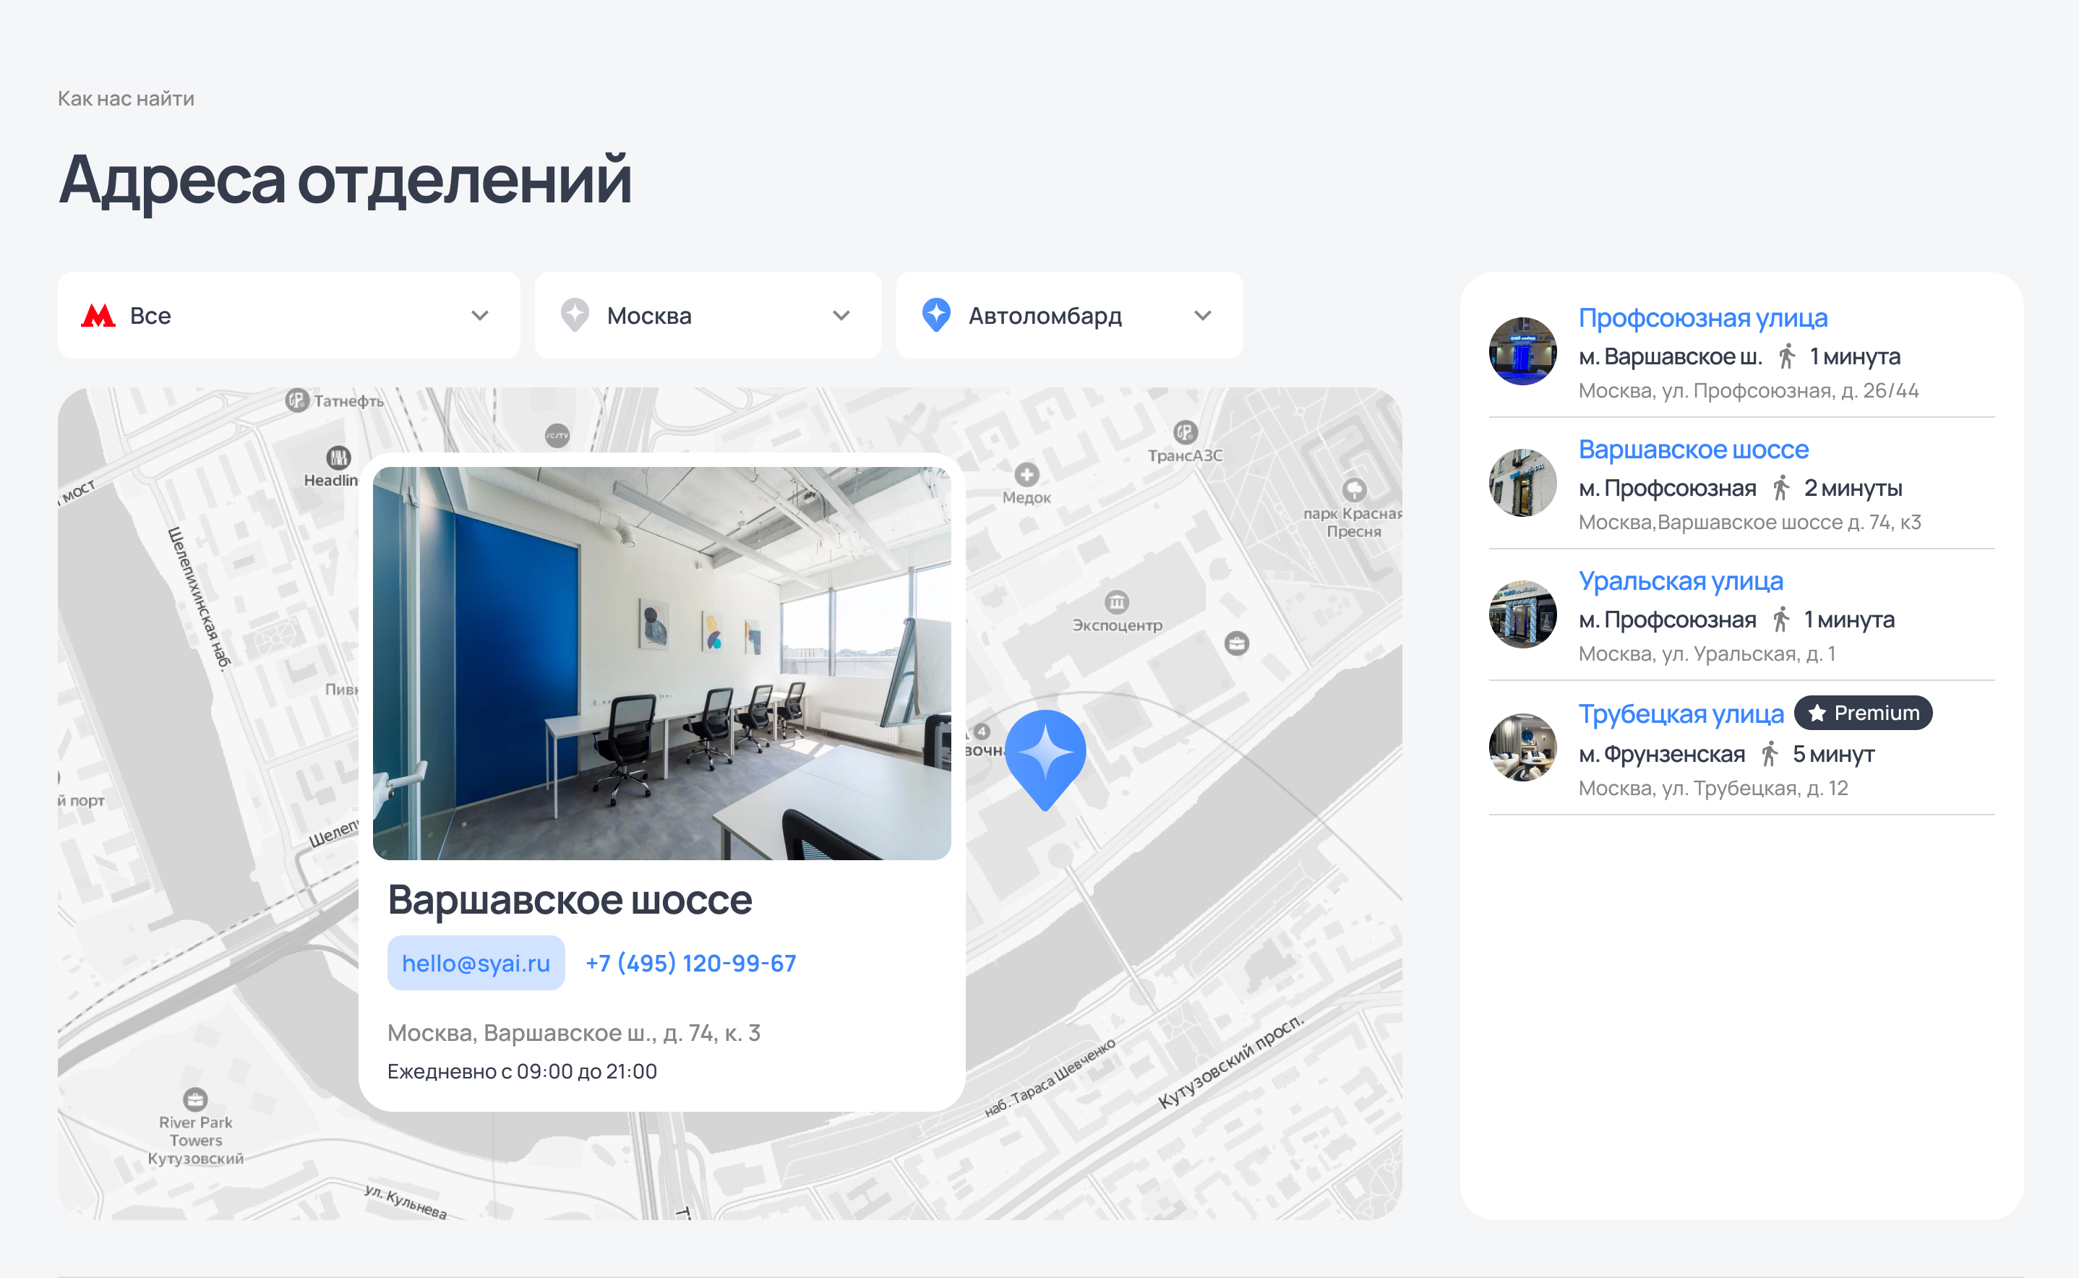Click the Варшавское шоссе round thumbnail
This screenshot has width=2079, height=1278.
click(x=1523, y=483)
